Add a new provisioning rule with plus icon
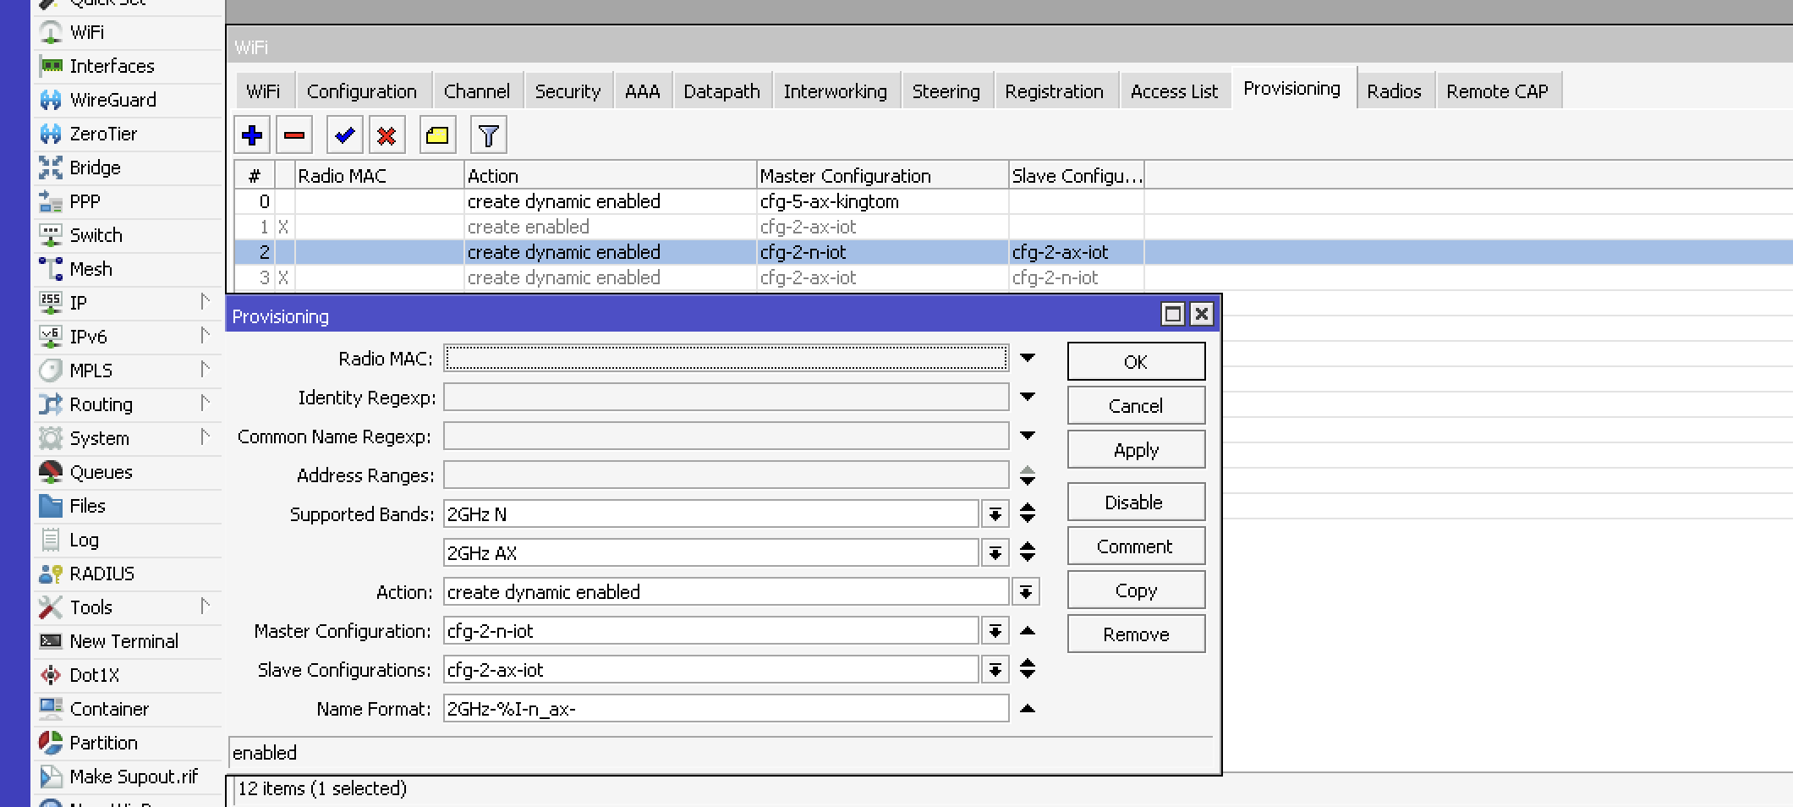1793x807 pixels. pos(252,135)
